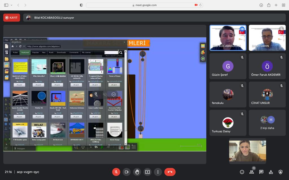The image size is (289, 180).
Task: Open the Downloads tab in Algobox
Action: 61,53
